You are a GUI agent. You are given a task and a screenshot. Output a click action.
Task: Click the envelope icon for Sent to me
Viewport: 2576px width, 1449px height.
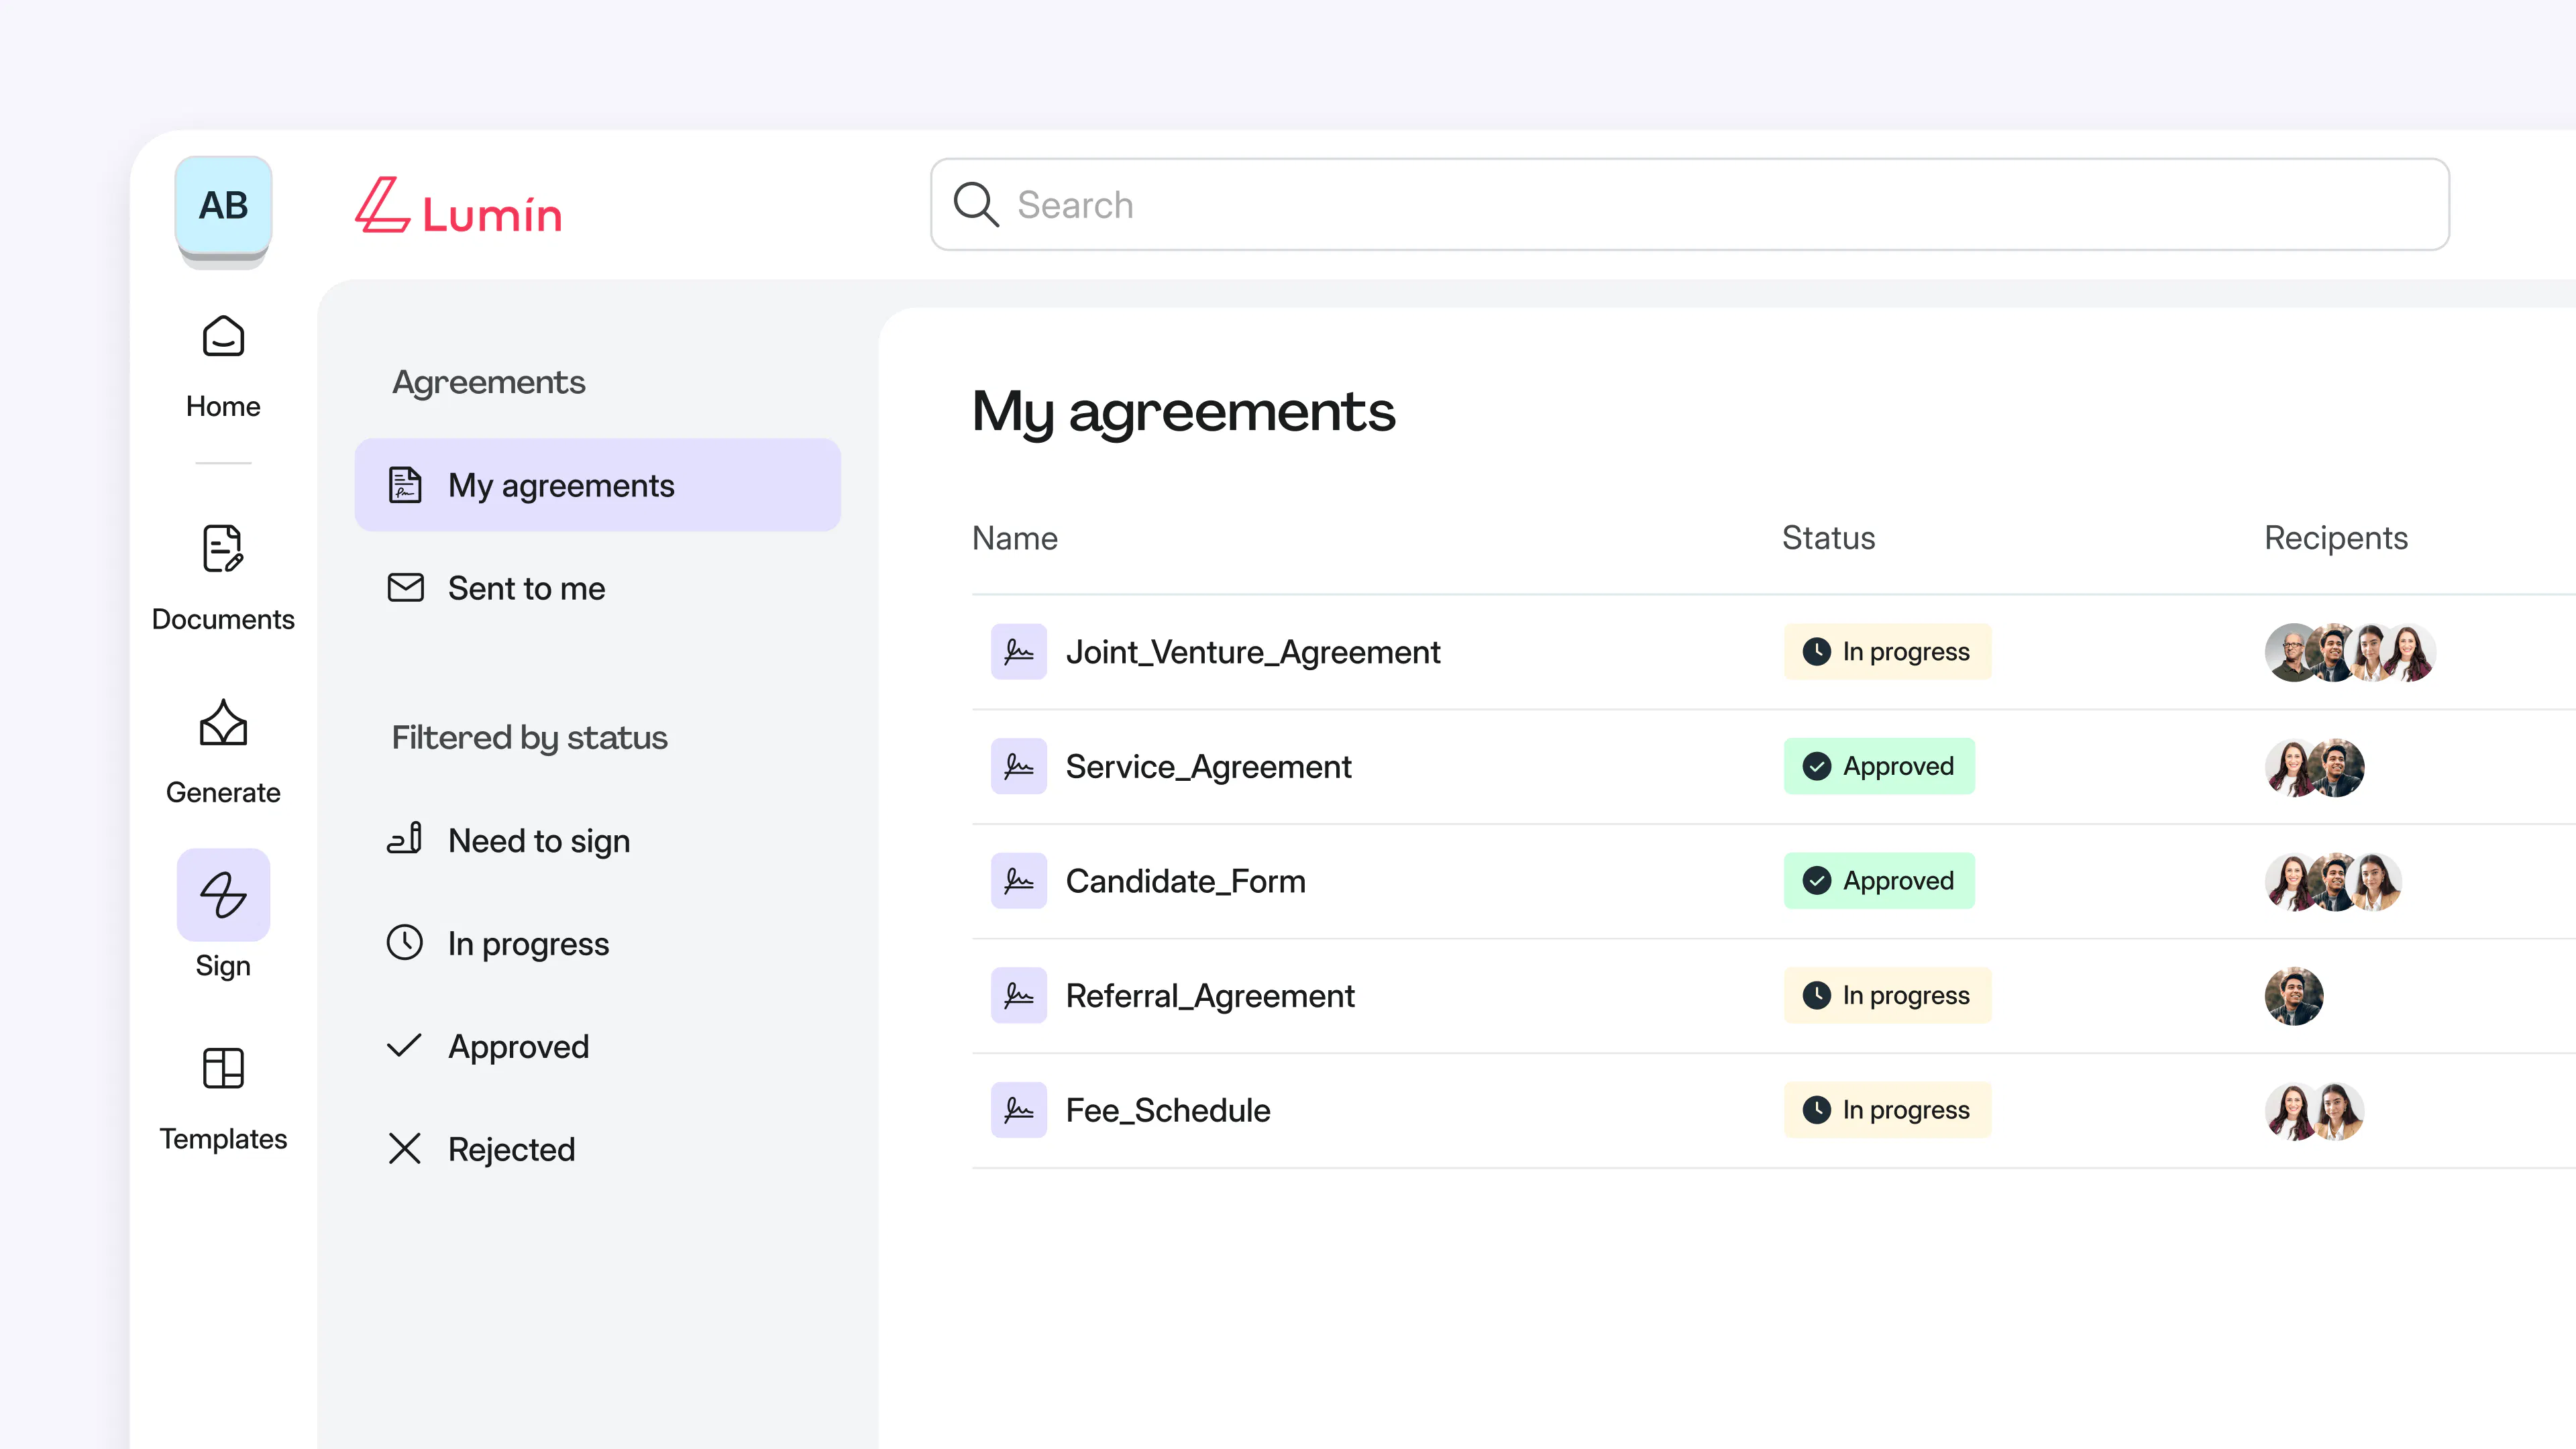(405, 587)
